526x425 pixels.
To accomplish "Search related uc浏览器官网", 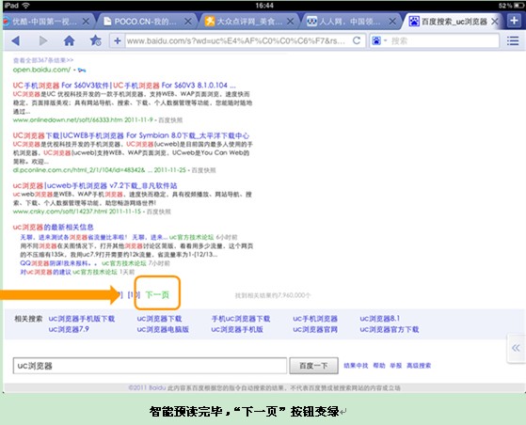I will coord(315,329).
